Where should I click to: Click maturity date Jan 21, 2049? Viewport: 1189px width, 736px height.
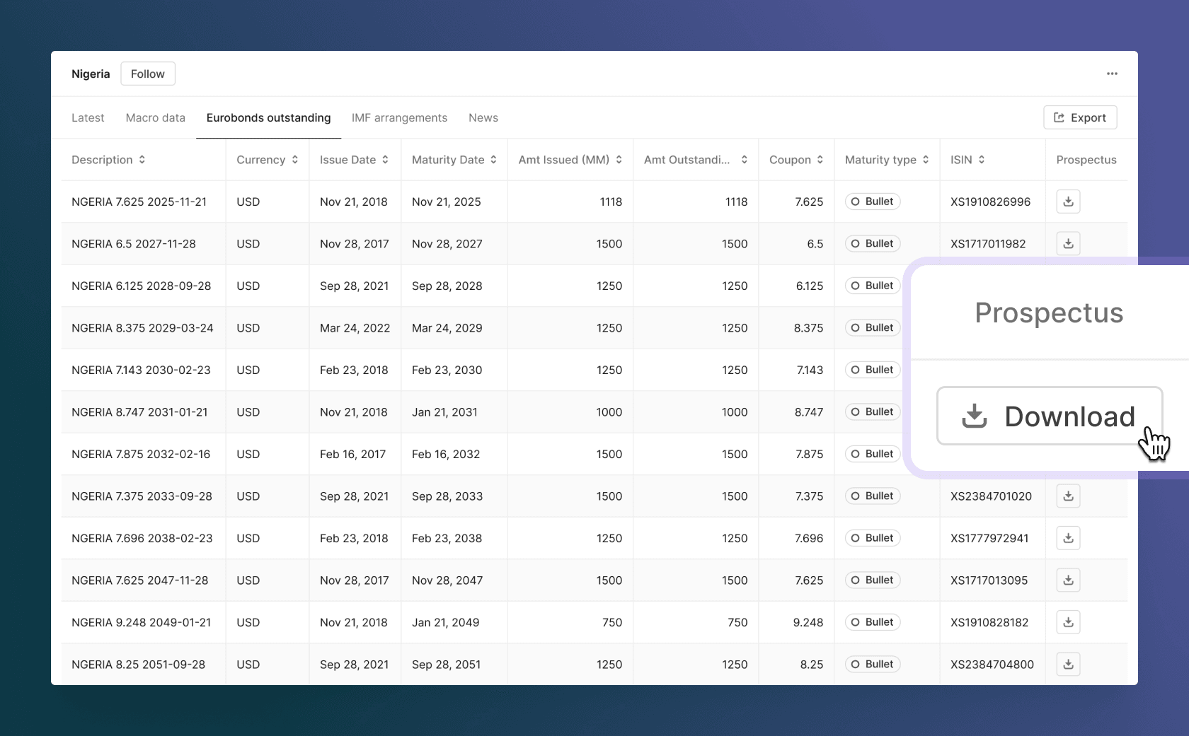tap(445, 622)
